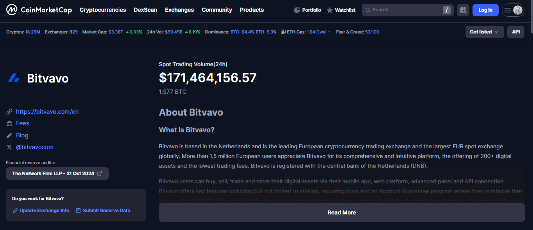Viewport: 533px width, 230px height.
Task: Click the CoinMarketCap logo
Action: (x=39, y=10)
